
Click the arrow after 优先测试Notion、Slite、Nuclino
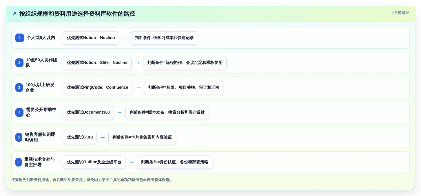137,63
